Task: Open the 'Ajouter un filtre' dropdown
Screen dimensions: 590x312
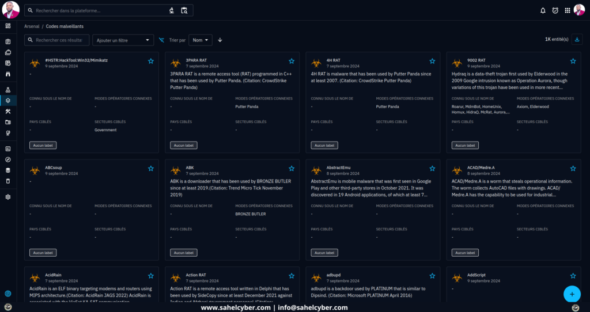Action: tap(123, 40)
